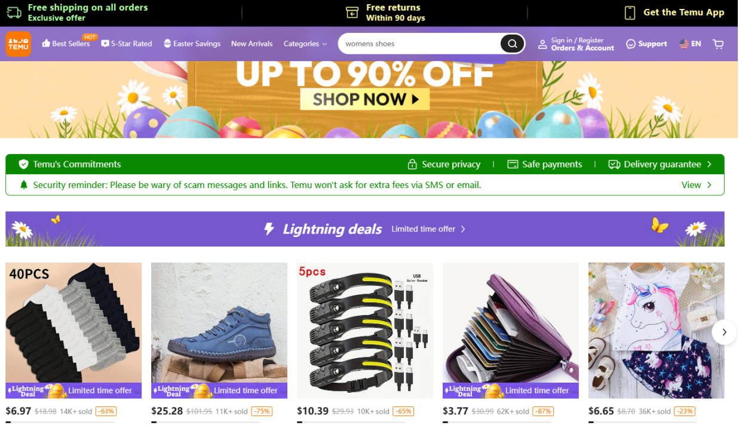The image size is (739, 428).
Task: Expand the Categories dropdown
Action: click(x=305, y=44)
